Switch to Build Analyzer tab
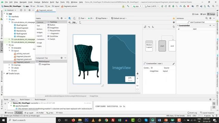This screenshot has width=219, height=123. (x=40, y=99)
